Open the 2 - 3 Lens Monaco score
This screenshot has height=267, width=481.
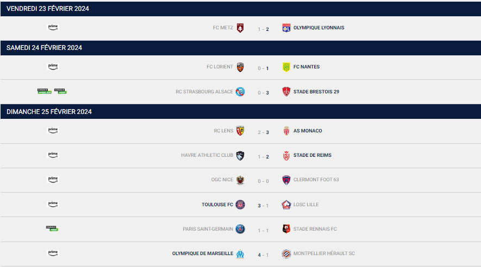click(x=263, y=132)
